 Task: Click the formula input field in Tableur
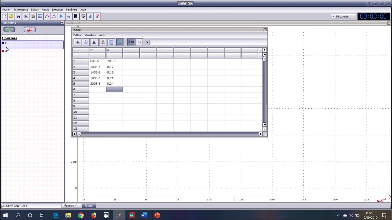(x=208, y=42)
